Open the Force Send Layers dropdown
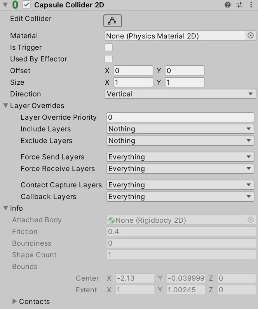 tap(180, 157)
